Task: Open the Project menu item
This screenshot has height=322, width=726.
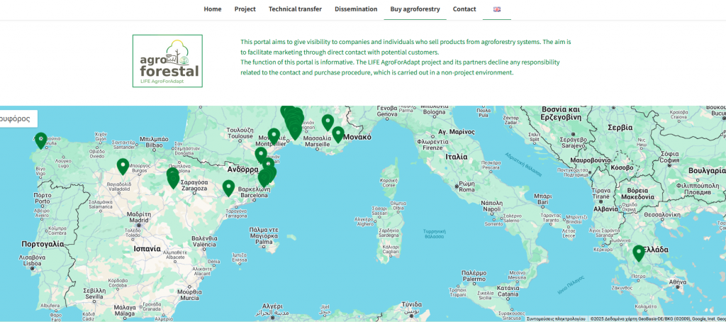Action: point(245,9)
